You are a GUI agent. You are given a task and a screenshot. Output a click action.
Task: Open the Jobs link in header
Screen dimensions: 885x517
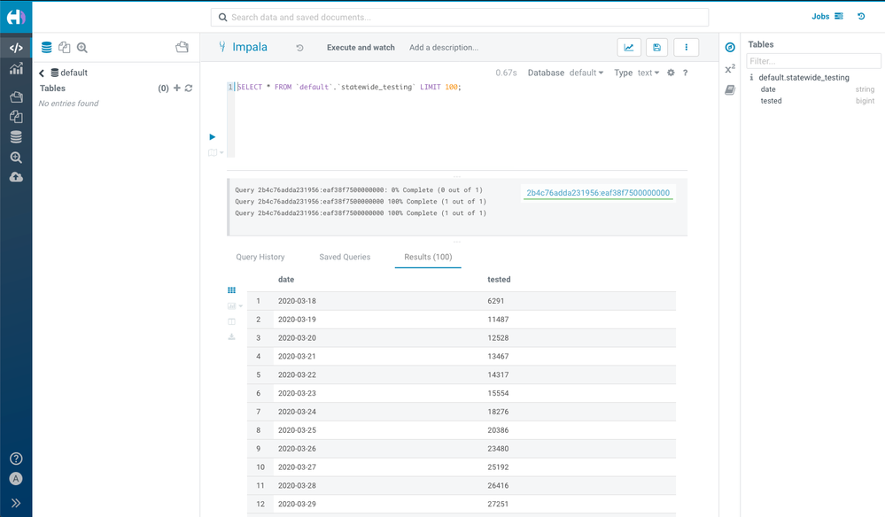827,16
